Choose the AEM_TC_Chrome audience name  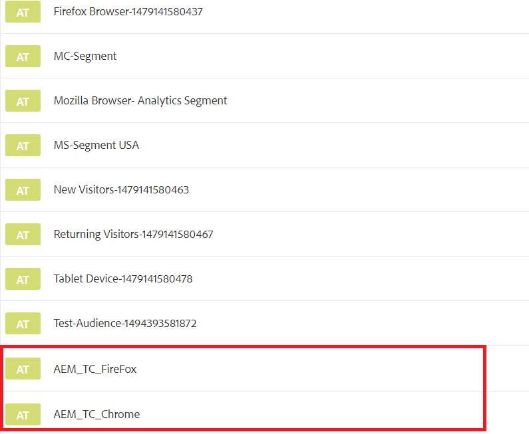(x=96, y=414)
